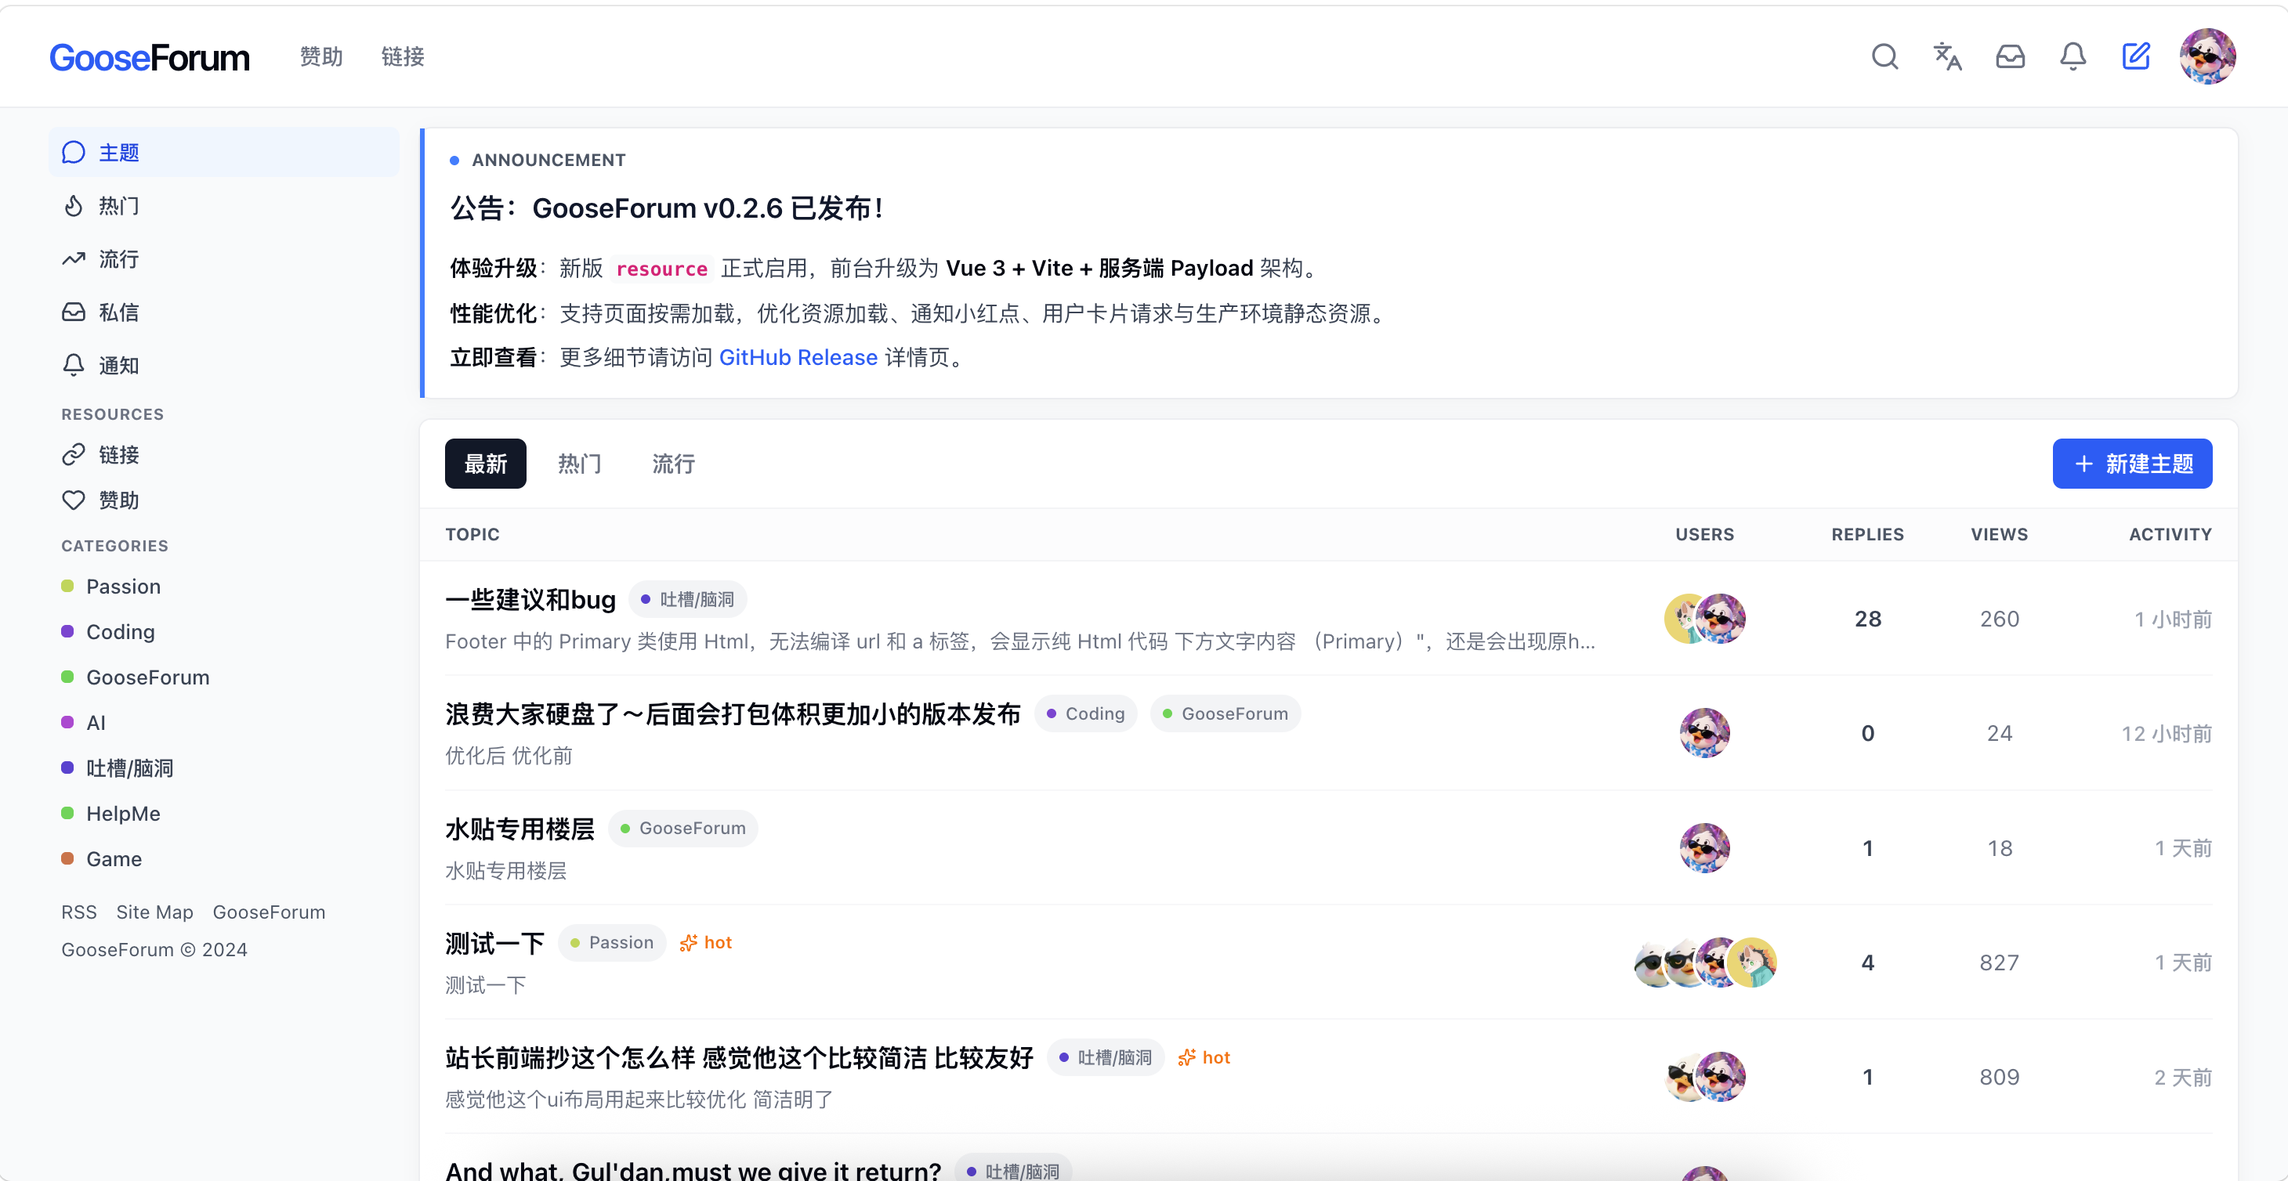This screenshot has height=1181, width=2288.
Task: Open topic 一些建议和bug
Action: [x=530, y=599]
